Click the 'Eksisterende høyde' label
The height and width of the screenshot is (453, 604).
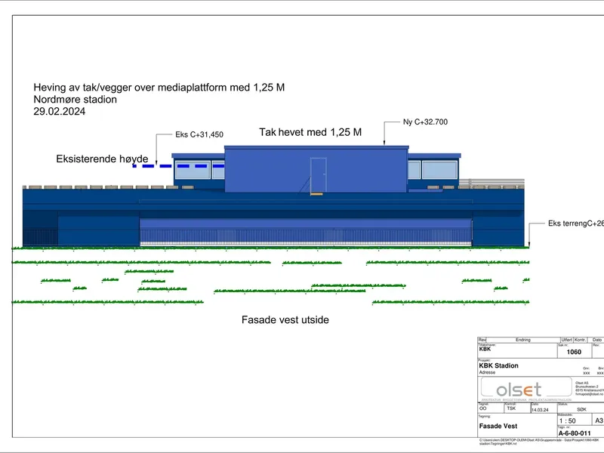(x=102, y=159)
